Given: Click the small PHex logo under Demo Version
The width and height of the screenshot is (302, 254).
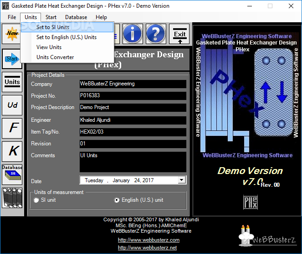Looking at the screenshot, I should (251, 202).
